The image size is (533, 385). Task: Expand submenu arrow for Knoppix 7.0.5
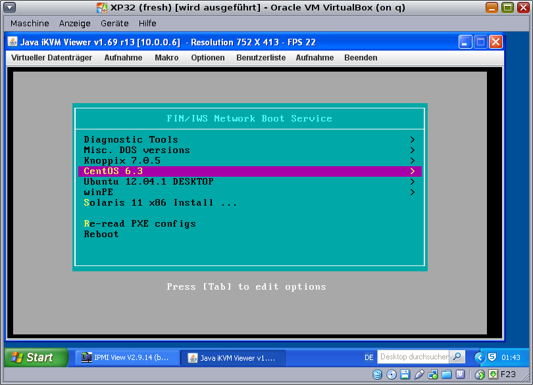(x=413, y=160)
